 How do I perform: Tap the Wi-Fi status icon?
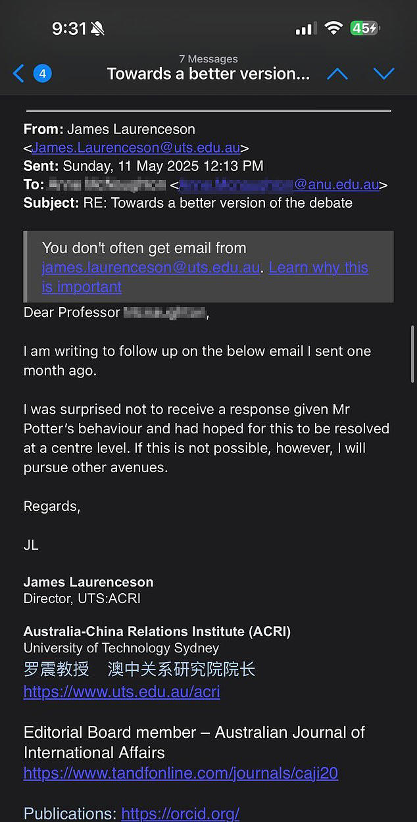tap(333, 28)
